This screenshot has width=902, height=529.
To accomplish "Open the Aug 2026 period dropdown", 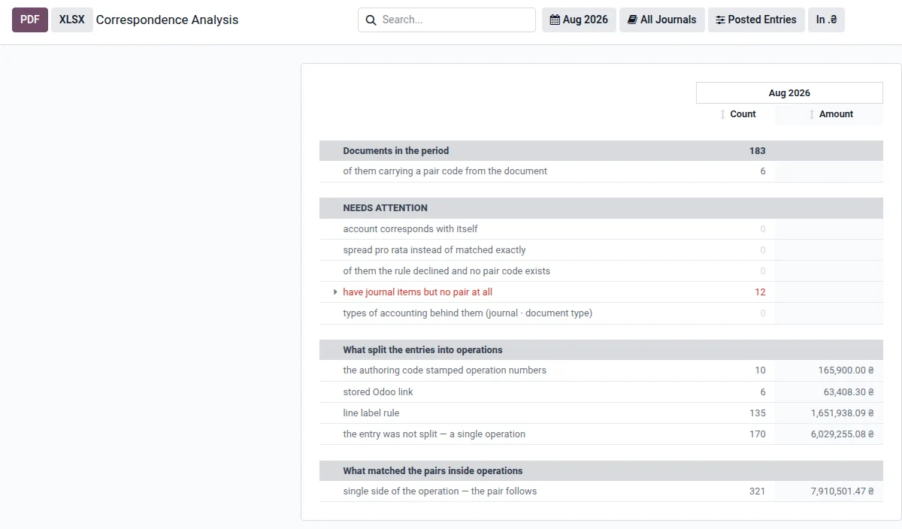I will tap(579, 20).
